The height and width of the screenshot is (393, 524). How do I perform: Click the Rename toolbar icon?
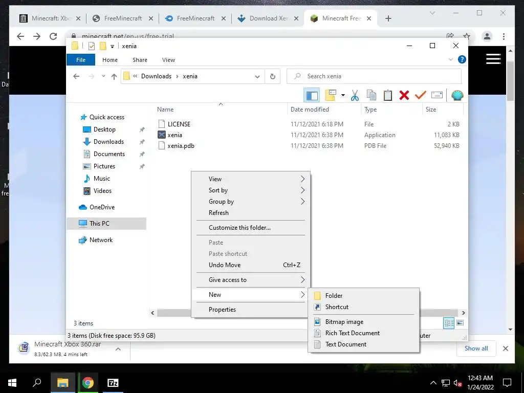click(437, 95)
